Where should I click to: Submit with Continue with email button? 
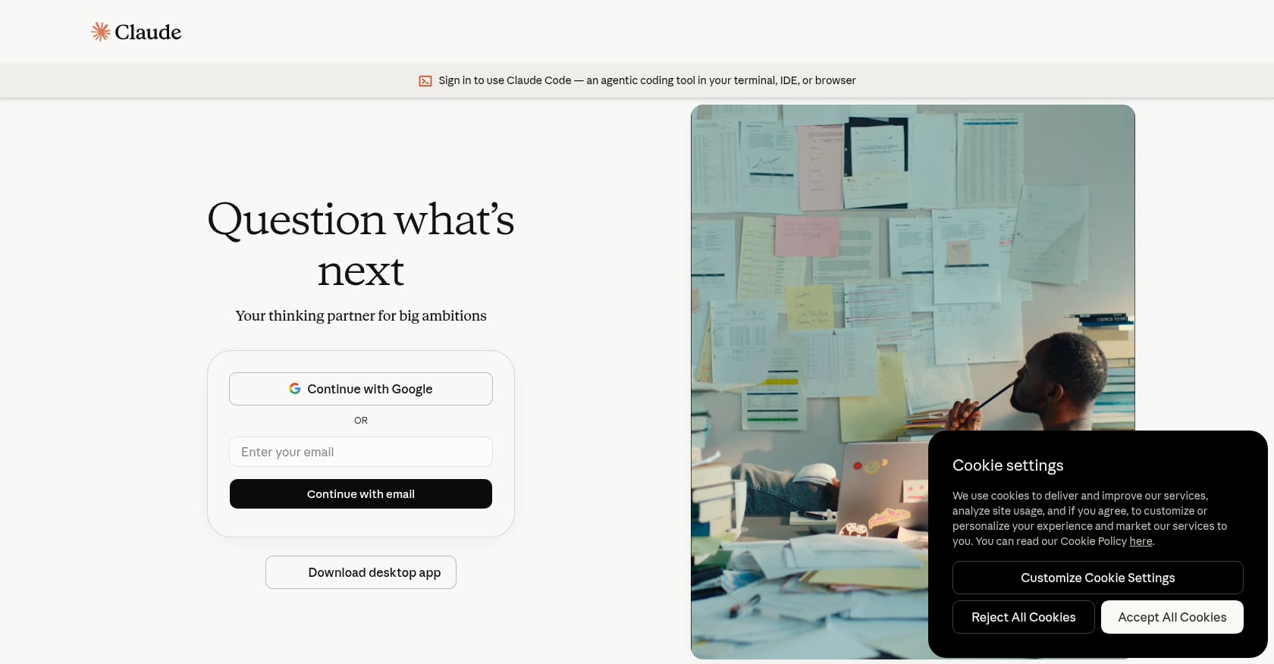(361, 494)
